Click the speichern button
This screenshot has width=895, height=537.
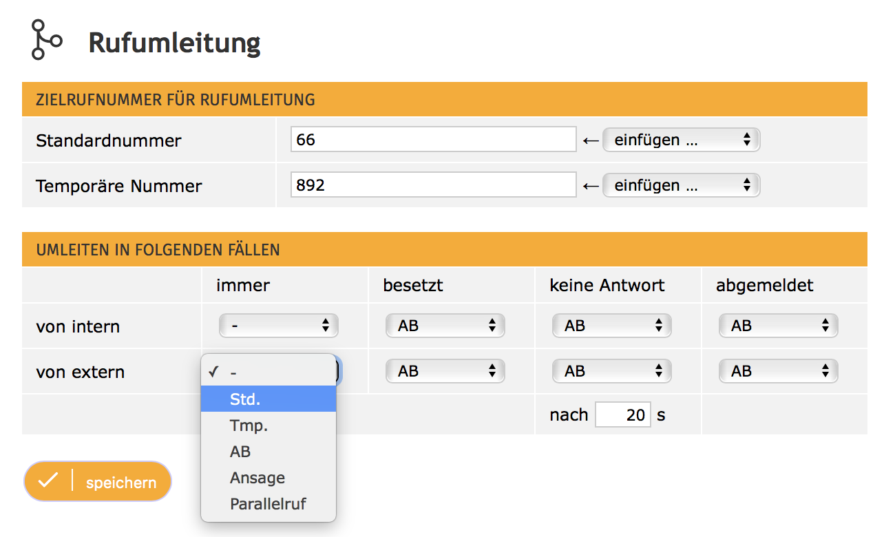98,481
